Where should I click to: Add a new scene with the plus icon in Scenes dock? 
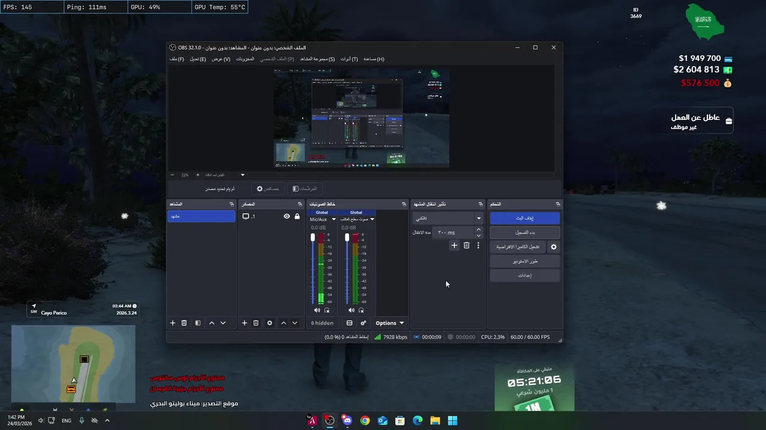tap(173, 323)
